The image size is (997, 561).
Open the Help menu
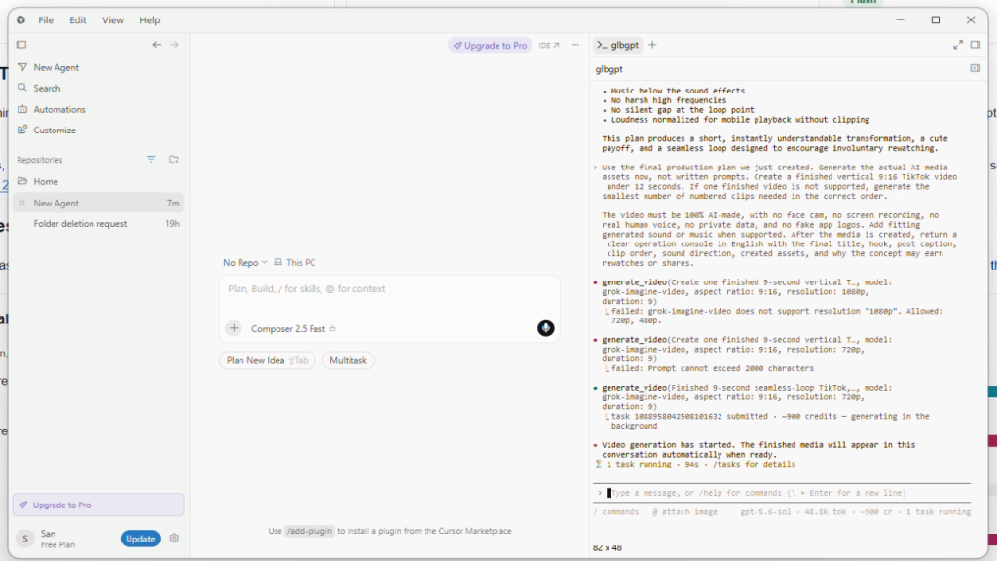coord(149,20)
